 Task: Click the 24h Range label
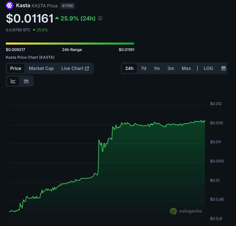[72, 50]
